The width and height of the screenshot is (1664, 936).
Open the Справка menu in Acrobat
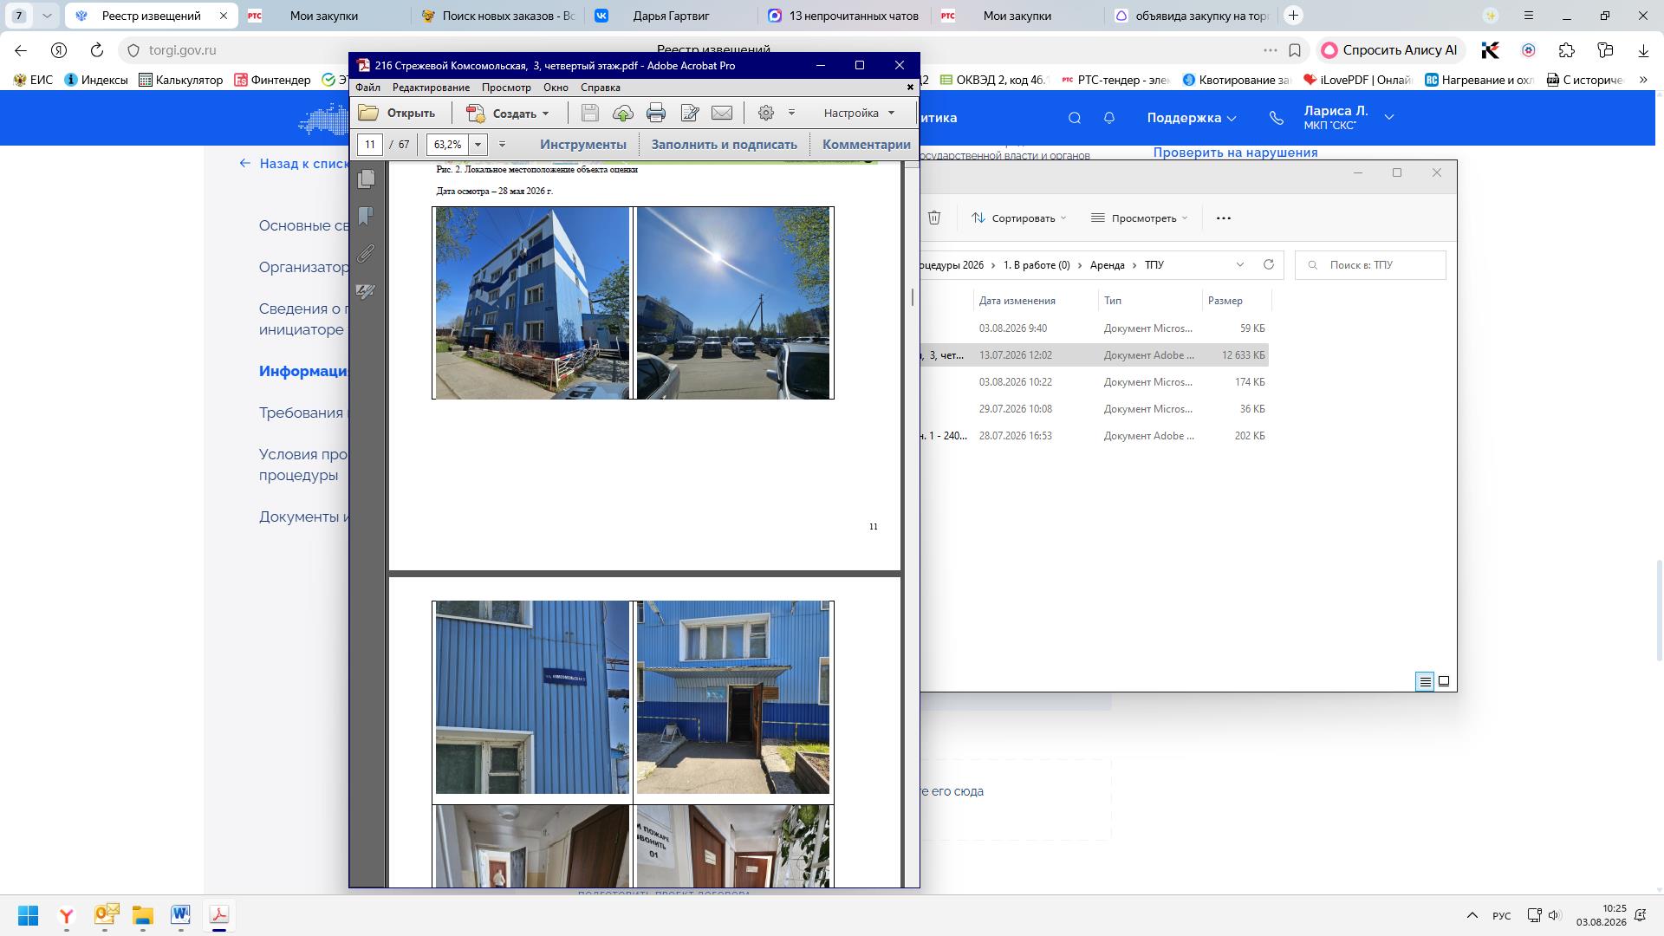pyautogui.click(x=600, y=88)
